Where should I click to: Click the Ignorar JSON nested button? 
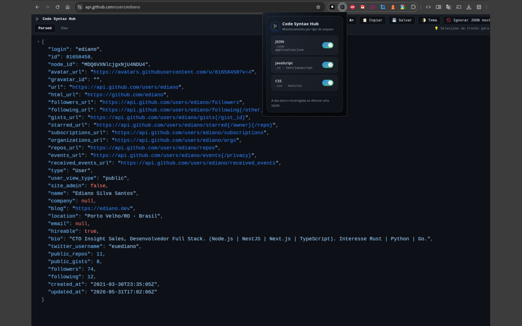tap(467, 20)
